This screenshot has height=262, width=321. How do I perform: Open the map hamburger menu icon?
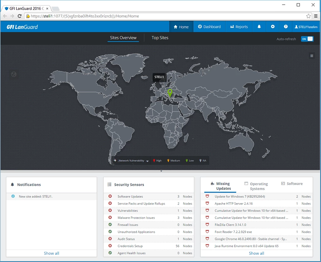[312, 56]
